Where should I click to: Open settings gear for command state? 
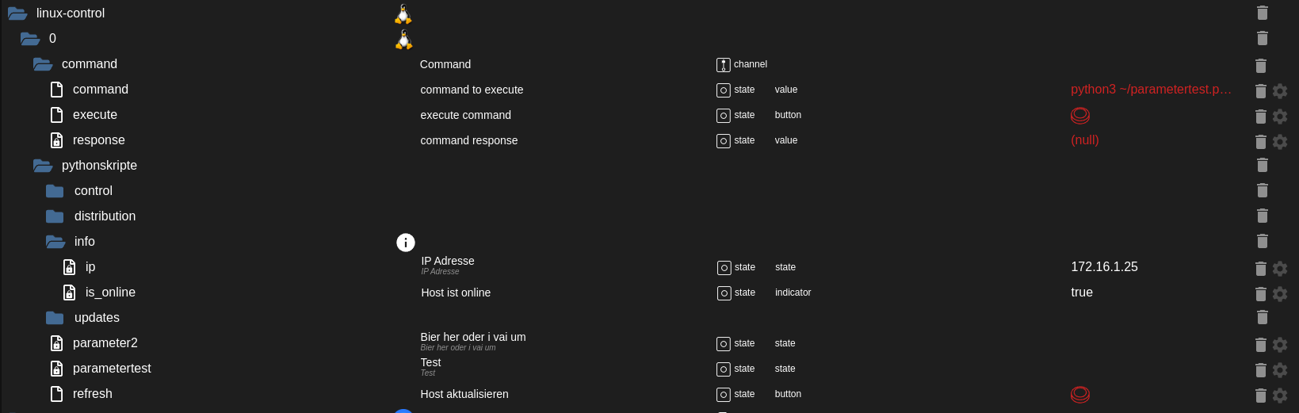pyautogui.click(x=1280, y=90)
